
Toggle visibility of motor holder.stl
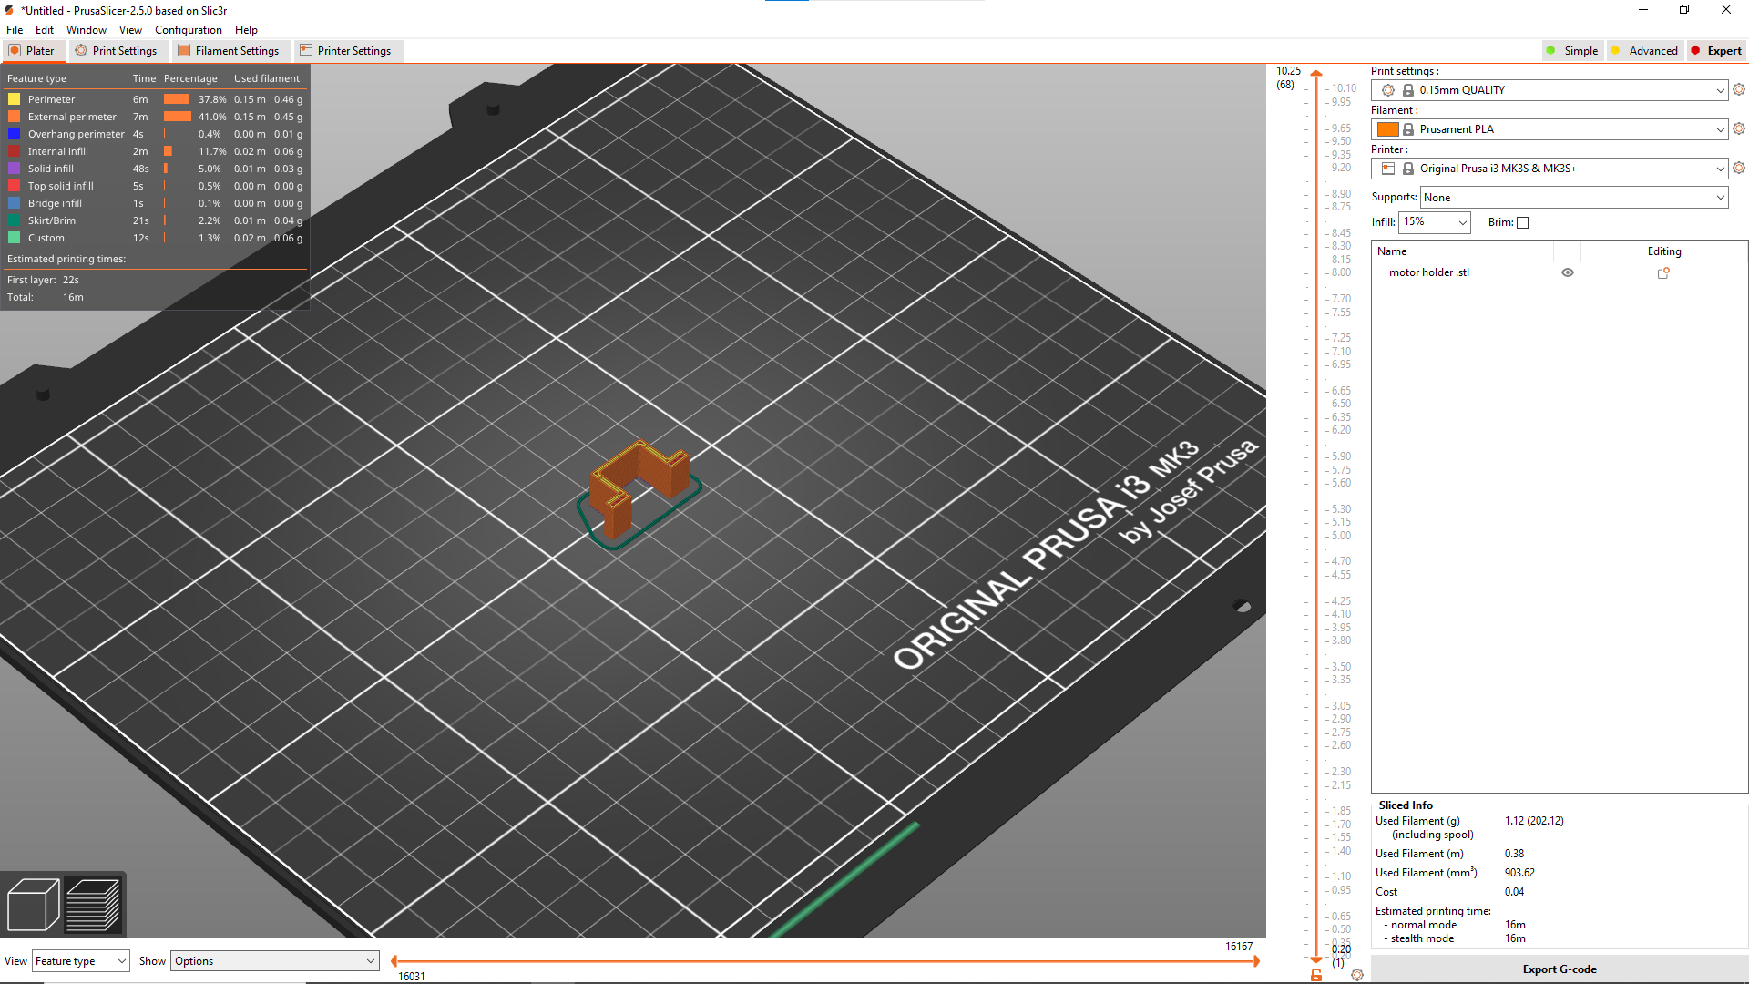click(x=1568, y=272)
